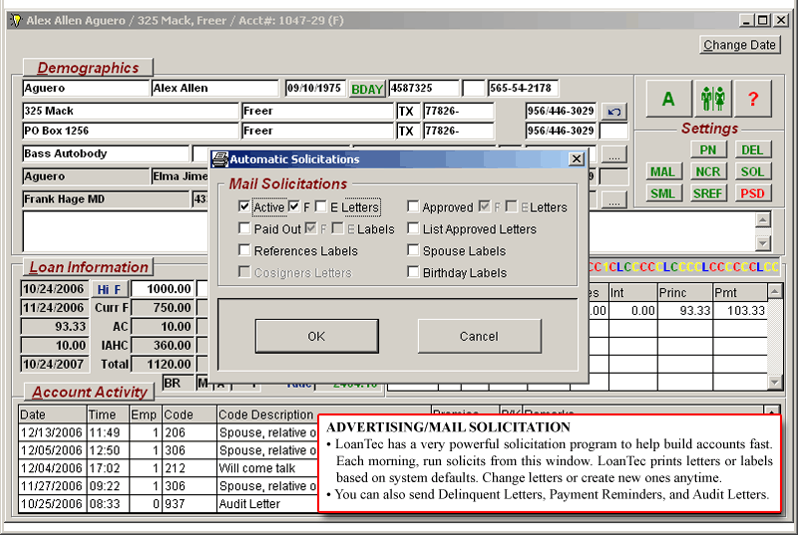The width and height of the screenshot is (798, 535).
Task: Select activity row dated 12/13/2006
Action: 168,432
